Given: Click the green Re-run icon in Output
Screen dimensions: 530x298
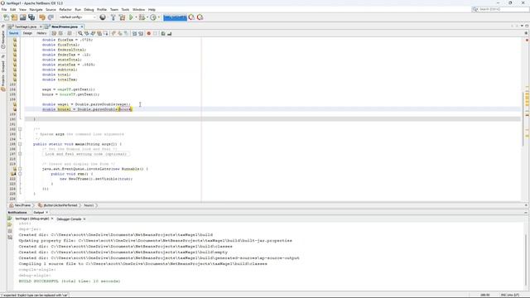Looking at the screenshot, I should coord(9,219).
